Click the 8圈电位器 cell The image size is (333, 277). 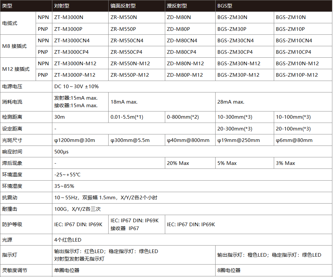[229, 270]
